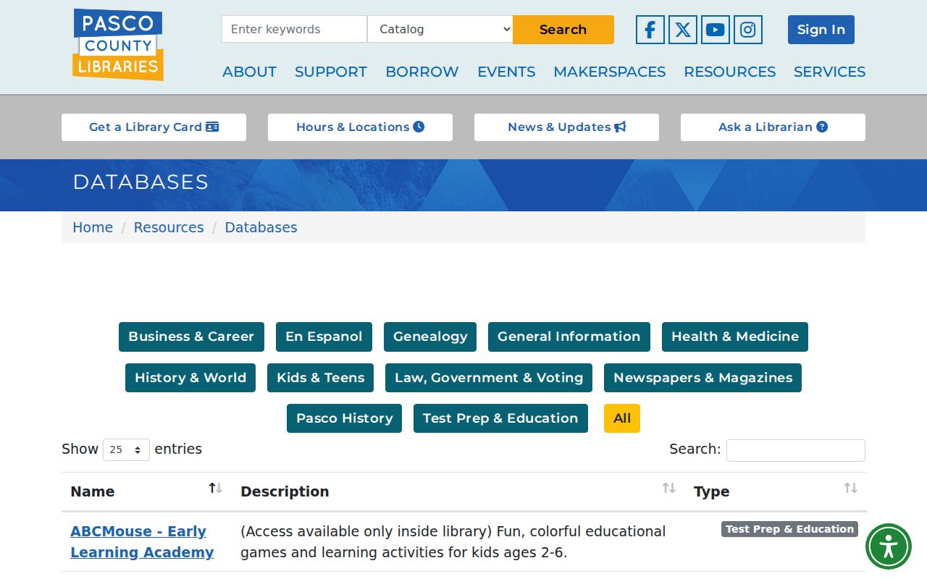Focus the Enter keywords search field
The height and width of the screenshot is (579, 927).
pyautogui.click(x=295, y=29)
